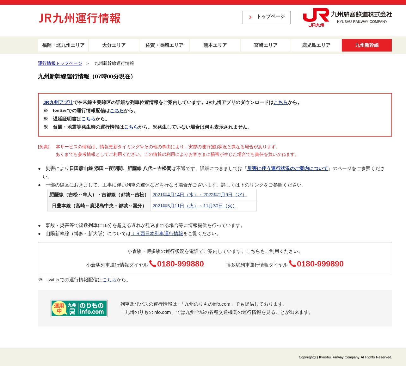Click the 九州新幹線運行情報（07時00分現在） heading

click(87, 76)
